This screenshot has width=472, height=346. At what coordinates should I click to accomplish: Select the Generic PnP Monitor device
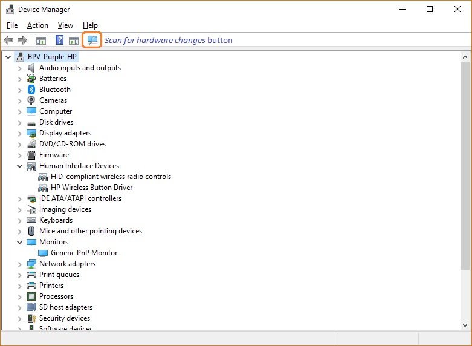(x=84, y=253)
